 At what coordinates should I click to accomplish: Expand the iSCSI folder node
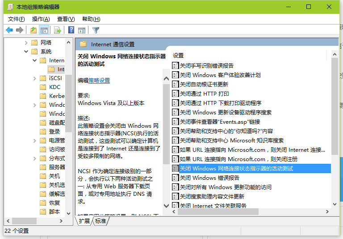pos(35,78)
